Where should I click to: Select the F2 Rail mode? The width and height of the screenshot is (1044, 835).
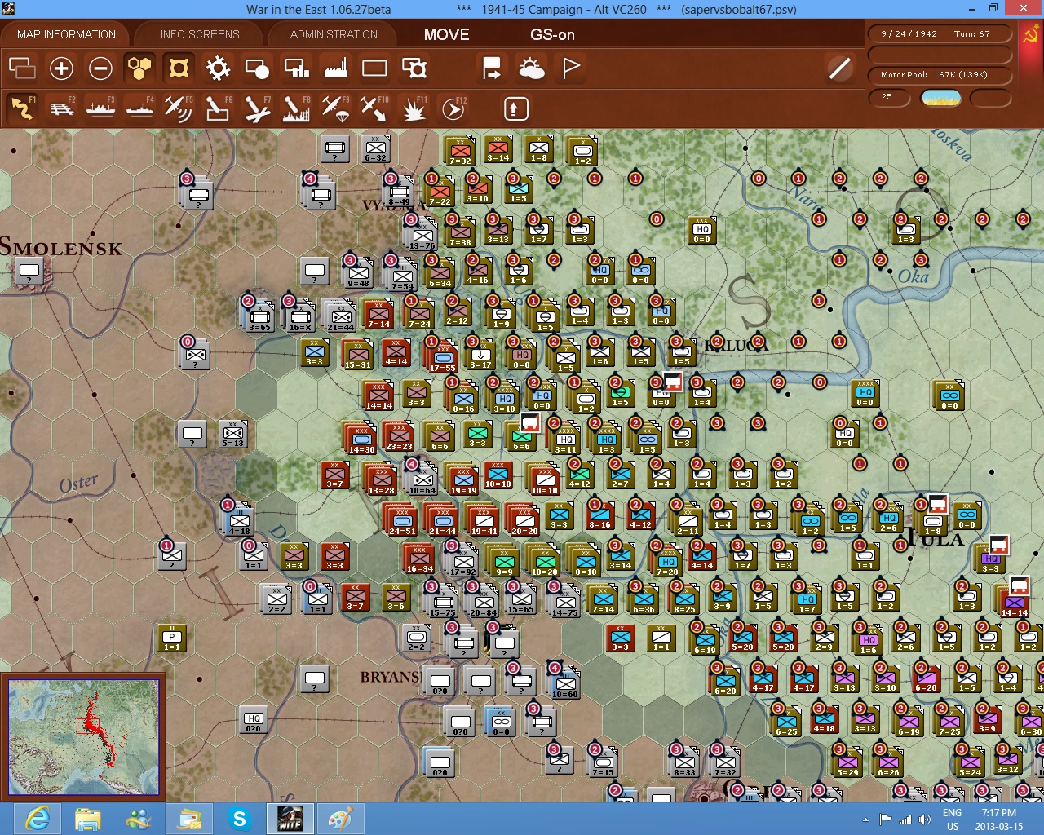[61, 108]
